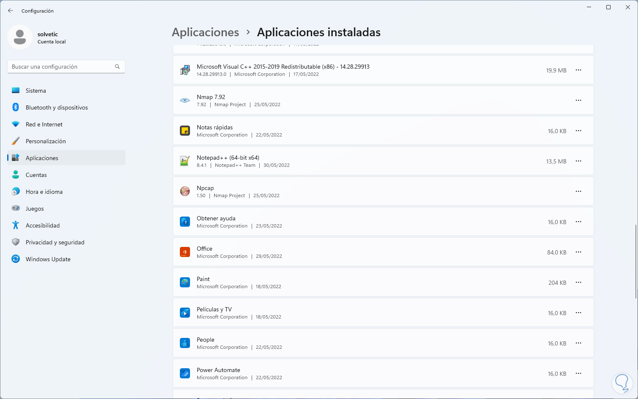The width and height of the screenshot is (638, 399).
Task: Navigate back to Aplicaciones breadcrumb
Action: (205, 32)
